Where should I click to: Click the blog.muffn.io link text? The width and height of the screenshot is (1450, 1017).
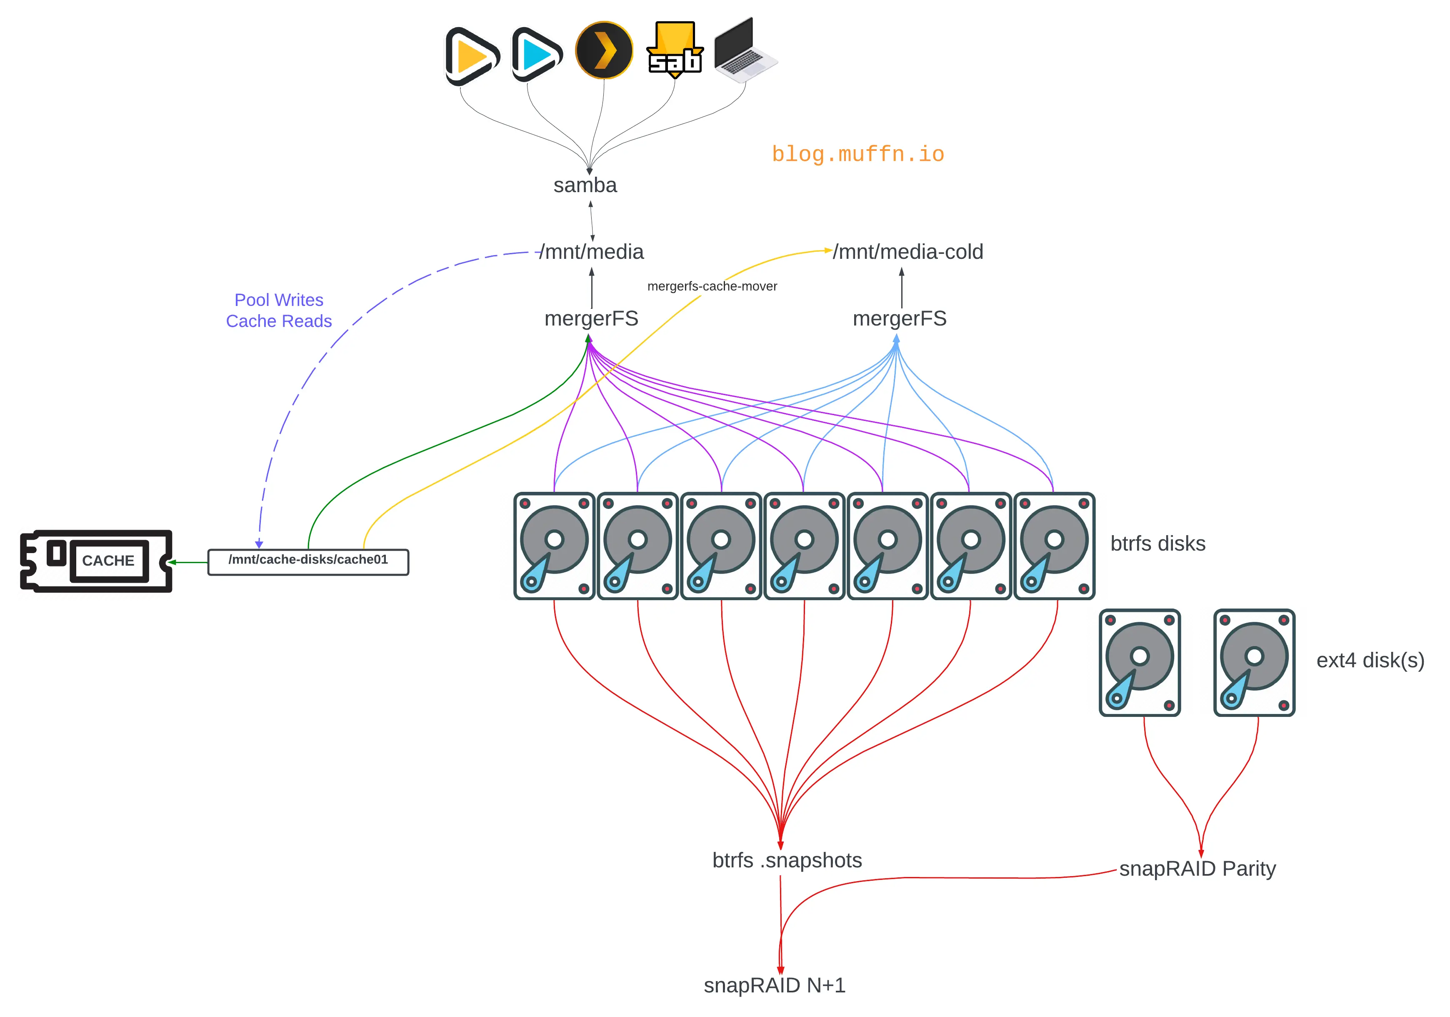tap(857, 154)
